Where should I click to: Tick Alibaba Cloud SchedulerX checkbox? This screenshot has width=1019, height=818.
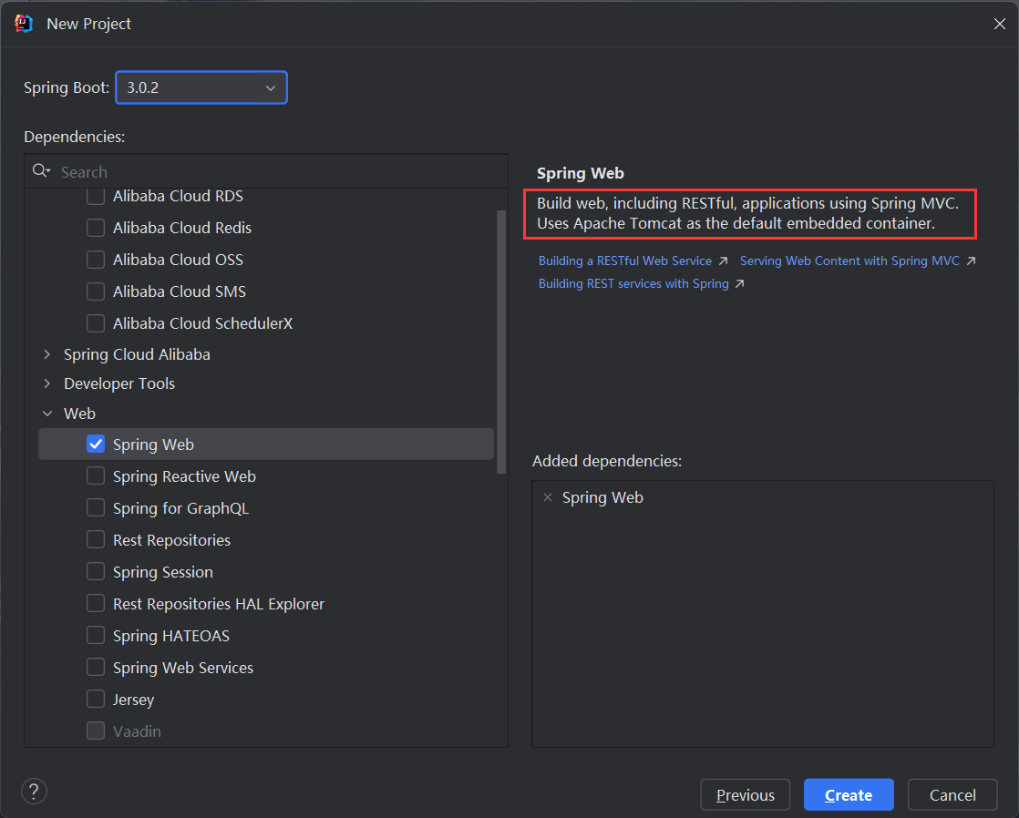[x=96, y=322]
